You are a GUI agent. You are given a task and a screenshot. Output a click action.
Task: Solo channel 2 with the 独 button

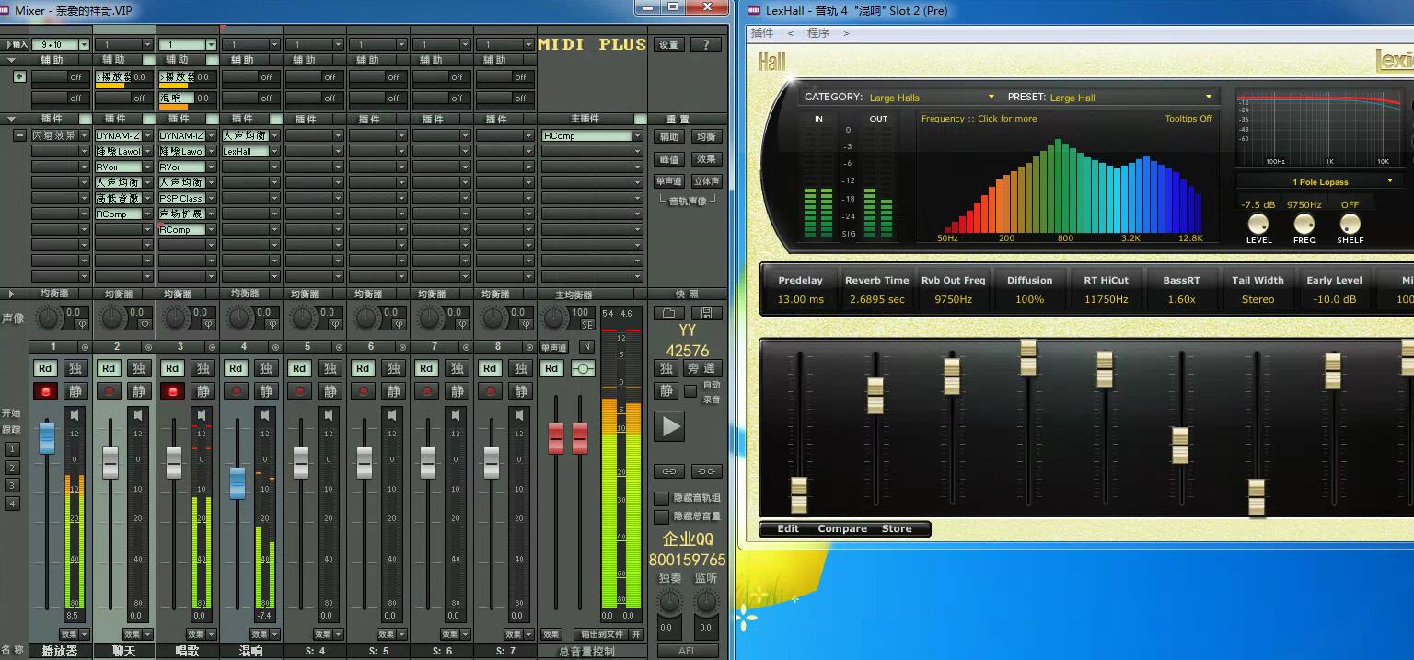139,368
